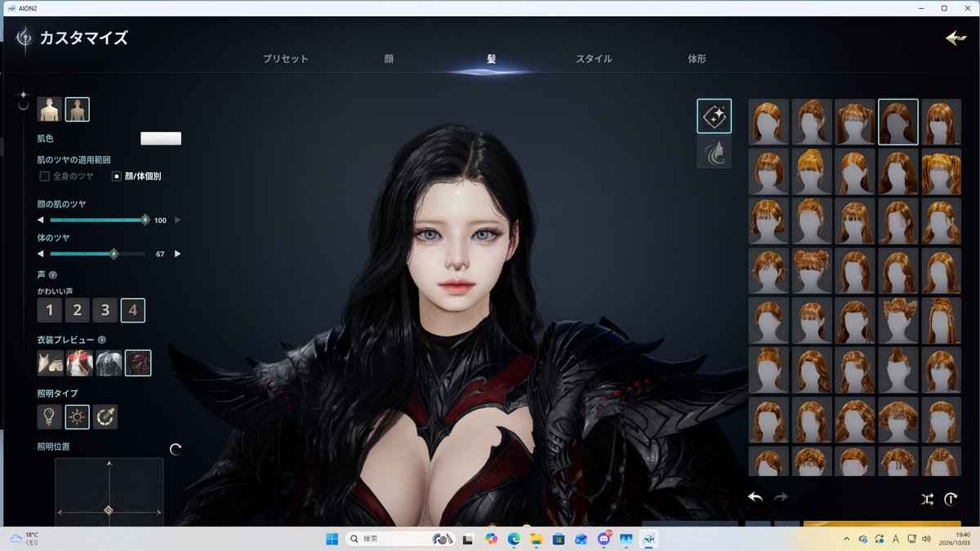Open the hairstyle sparkle category icon
The height and width of the screenshot is (551, 980).
[714, 117]
